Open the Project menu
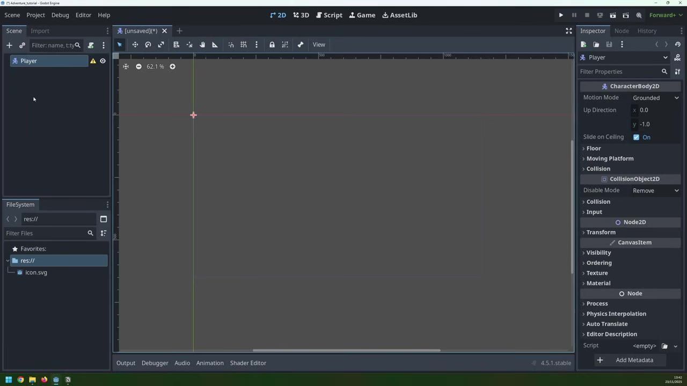This screenshot has width=687, height=386. (x=35, y=15)
